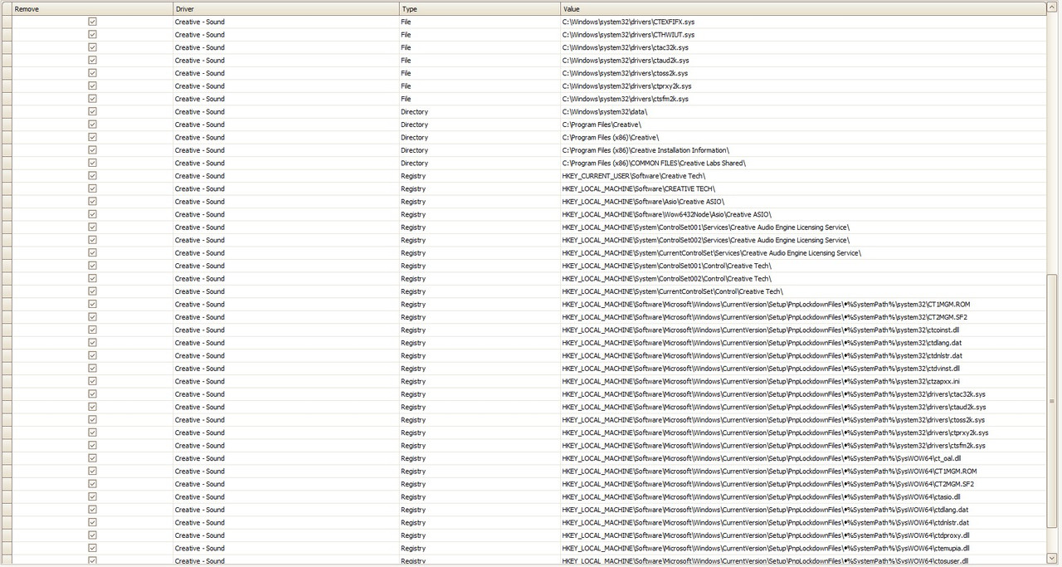Uncheck Remove box for CTEXFIFX.sys file
Image resolution: width=1062 pixels, height=567 pixels.
(92, 22)
